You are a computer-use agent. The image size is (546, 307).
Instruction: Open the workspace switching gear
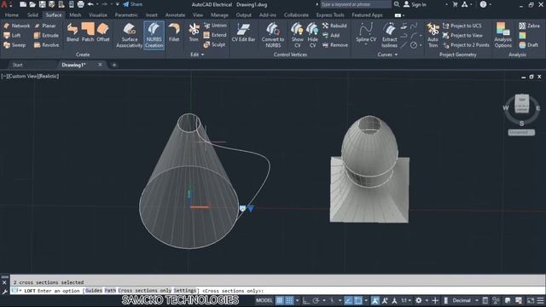point(419,300)
